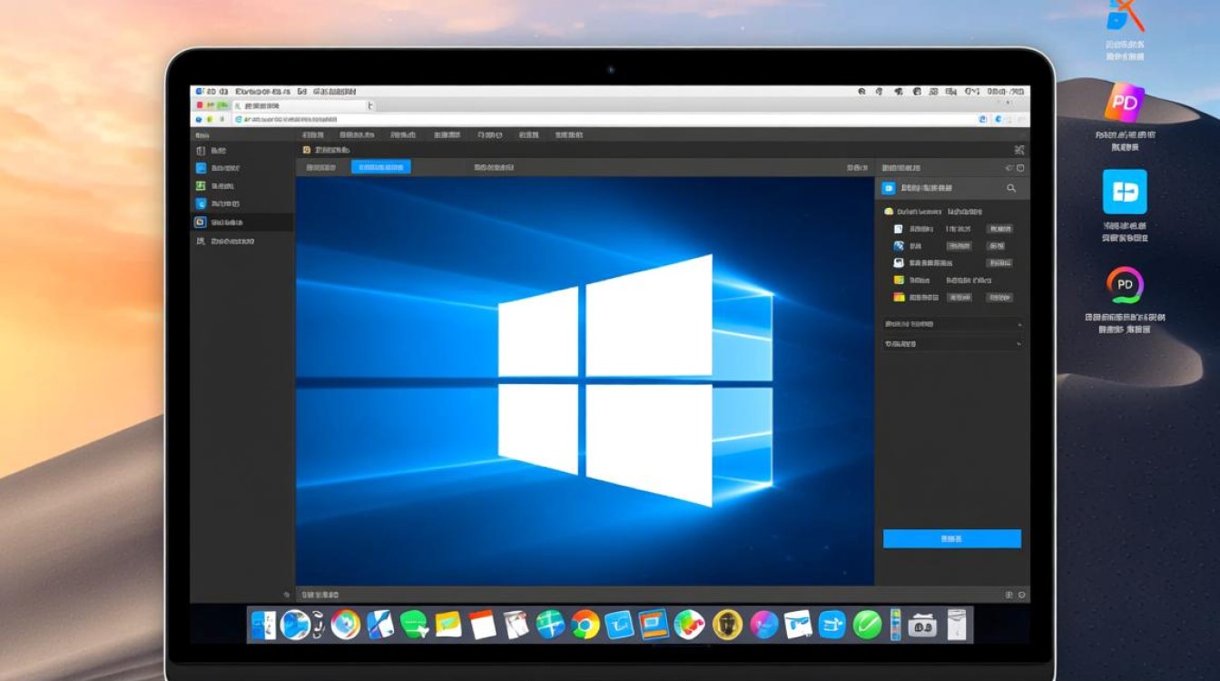Open Google Chrome from the dock
Screen dimensions: 1220x681
[x=585, y=625]
